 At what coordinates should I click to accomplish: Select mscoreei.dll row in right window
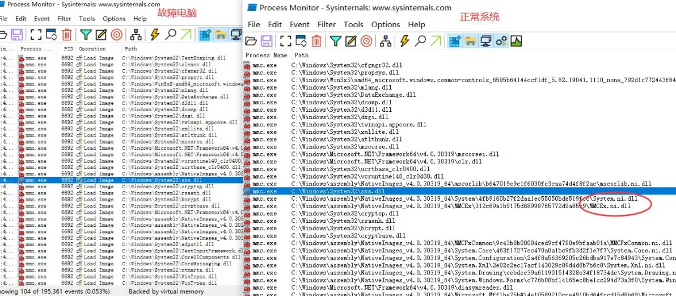(x=459, y=154)
